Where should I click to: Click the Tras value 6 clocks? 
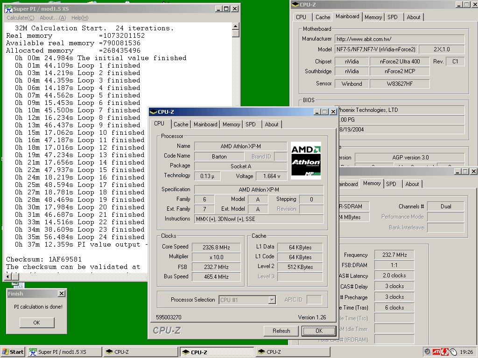(394, 308)
